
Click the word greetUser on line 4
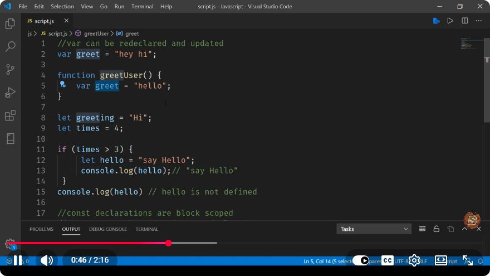pyautogui.click(x=121, y=75)
